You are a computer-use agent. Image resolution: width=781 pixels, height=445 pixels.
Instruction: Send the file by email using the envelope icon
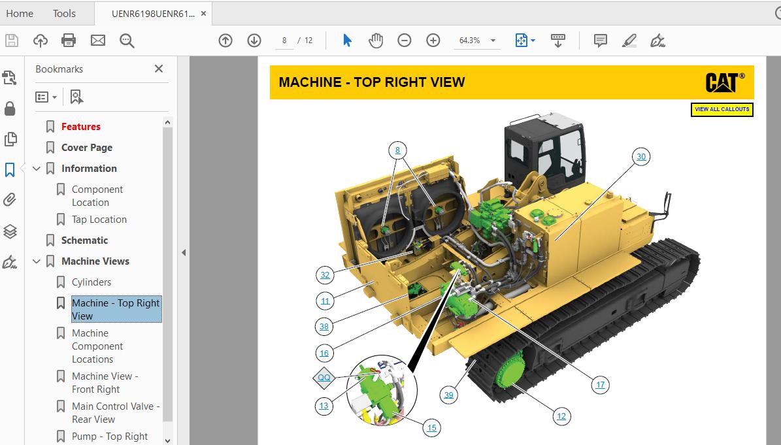(x=97, y=41)
